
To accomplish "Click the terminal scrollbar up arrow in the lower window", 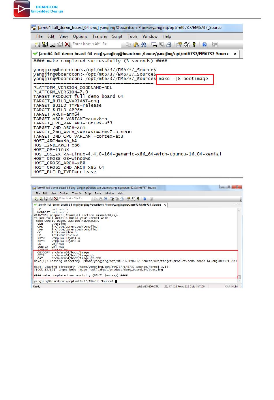I will (239, 210).
